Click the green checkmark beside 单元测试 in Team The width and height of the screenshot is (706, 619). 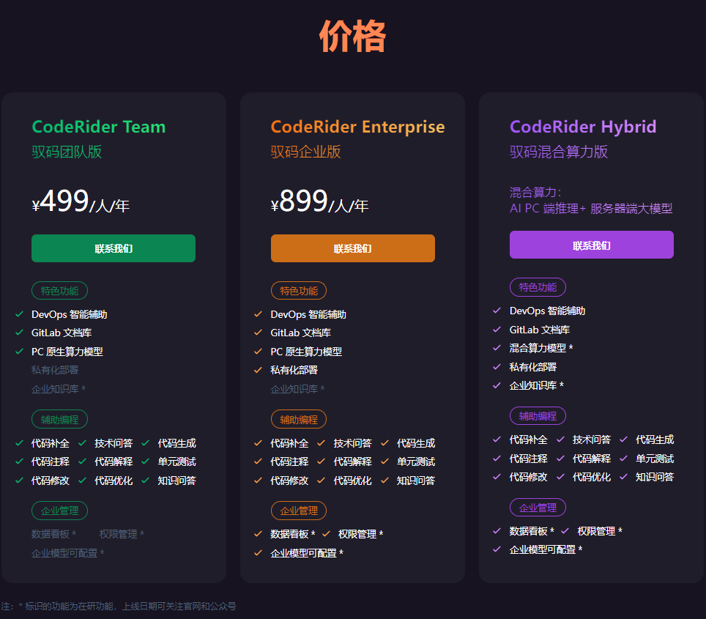pyautogui.click(x=146, y=462)
